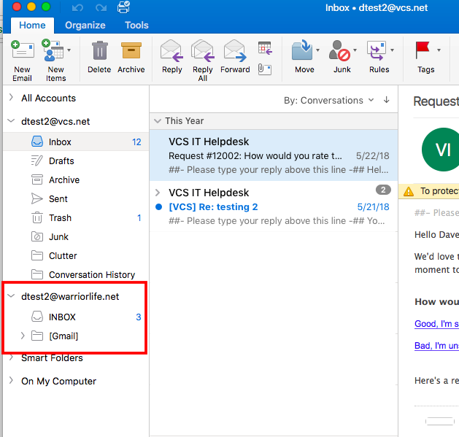459x437 pixels.
Task: Select the Inbox folder with 12 unread
Action: pyautogui.click(x=76, y=142)
